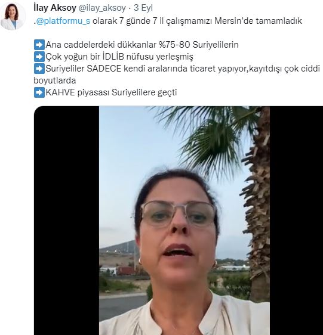The width and height of the screenshot is (323, 335).
Task: Follow the @platformu_s mention link
Action: pos(63,21)
